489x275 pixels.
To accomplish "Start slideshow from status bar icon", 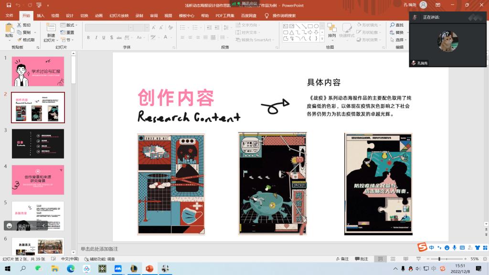I will pos(418,259).
